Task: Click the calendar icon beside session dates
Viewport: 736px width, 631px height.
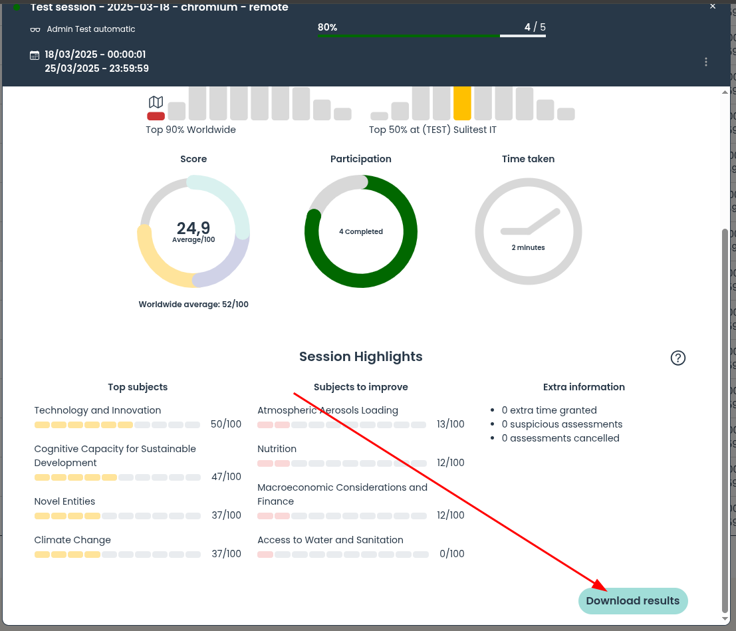Action: [35, 55]
